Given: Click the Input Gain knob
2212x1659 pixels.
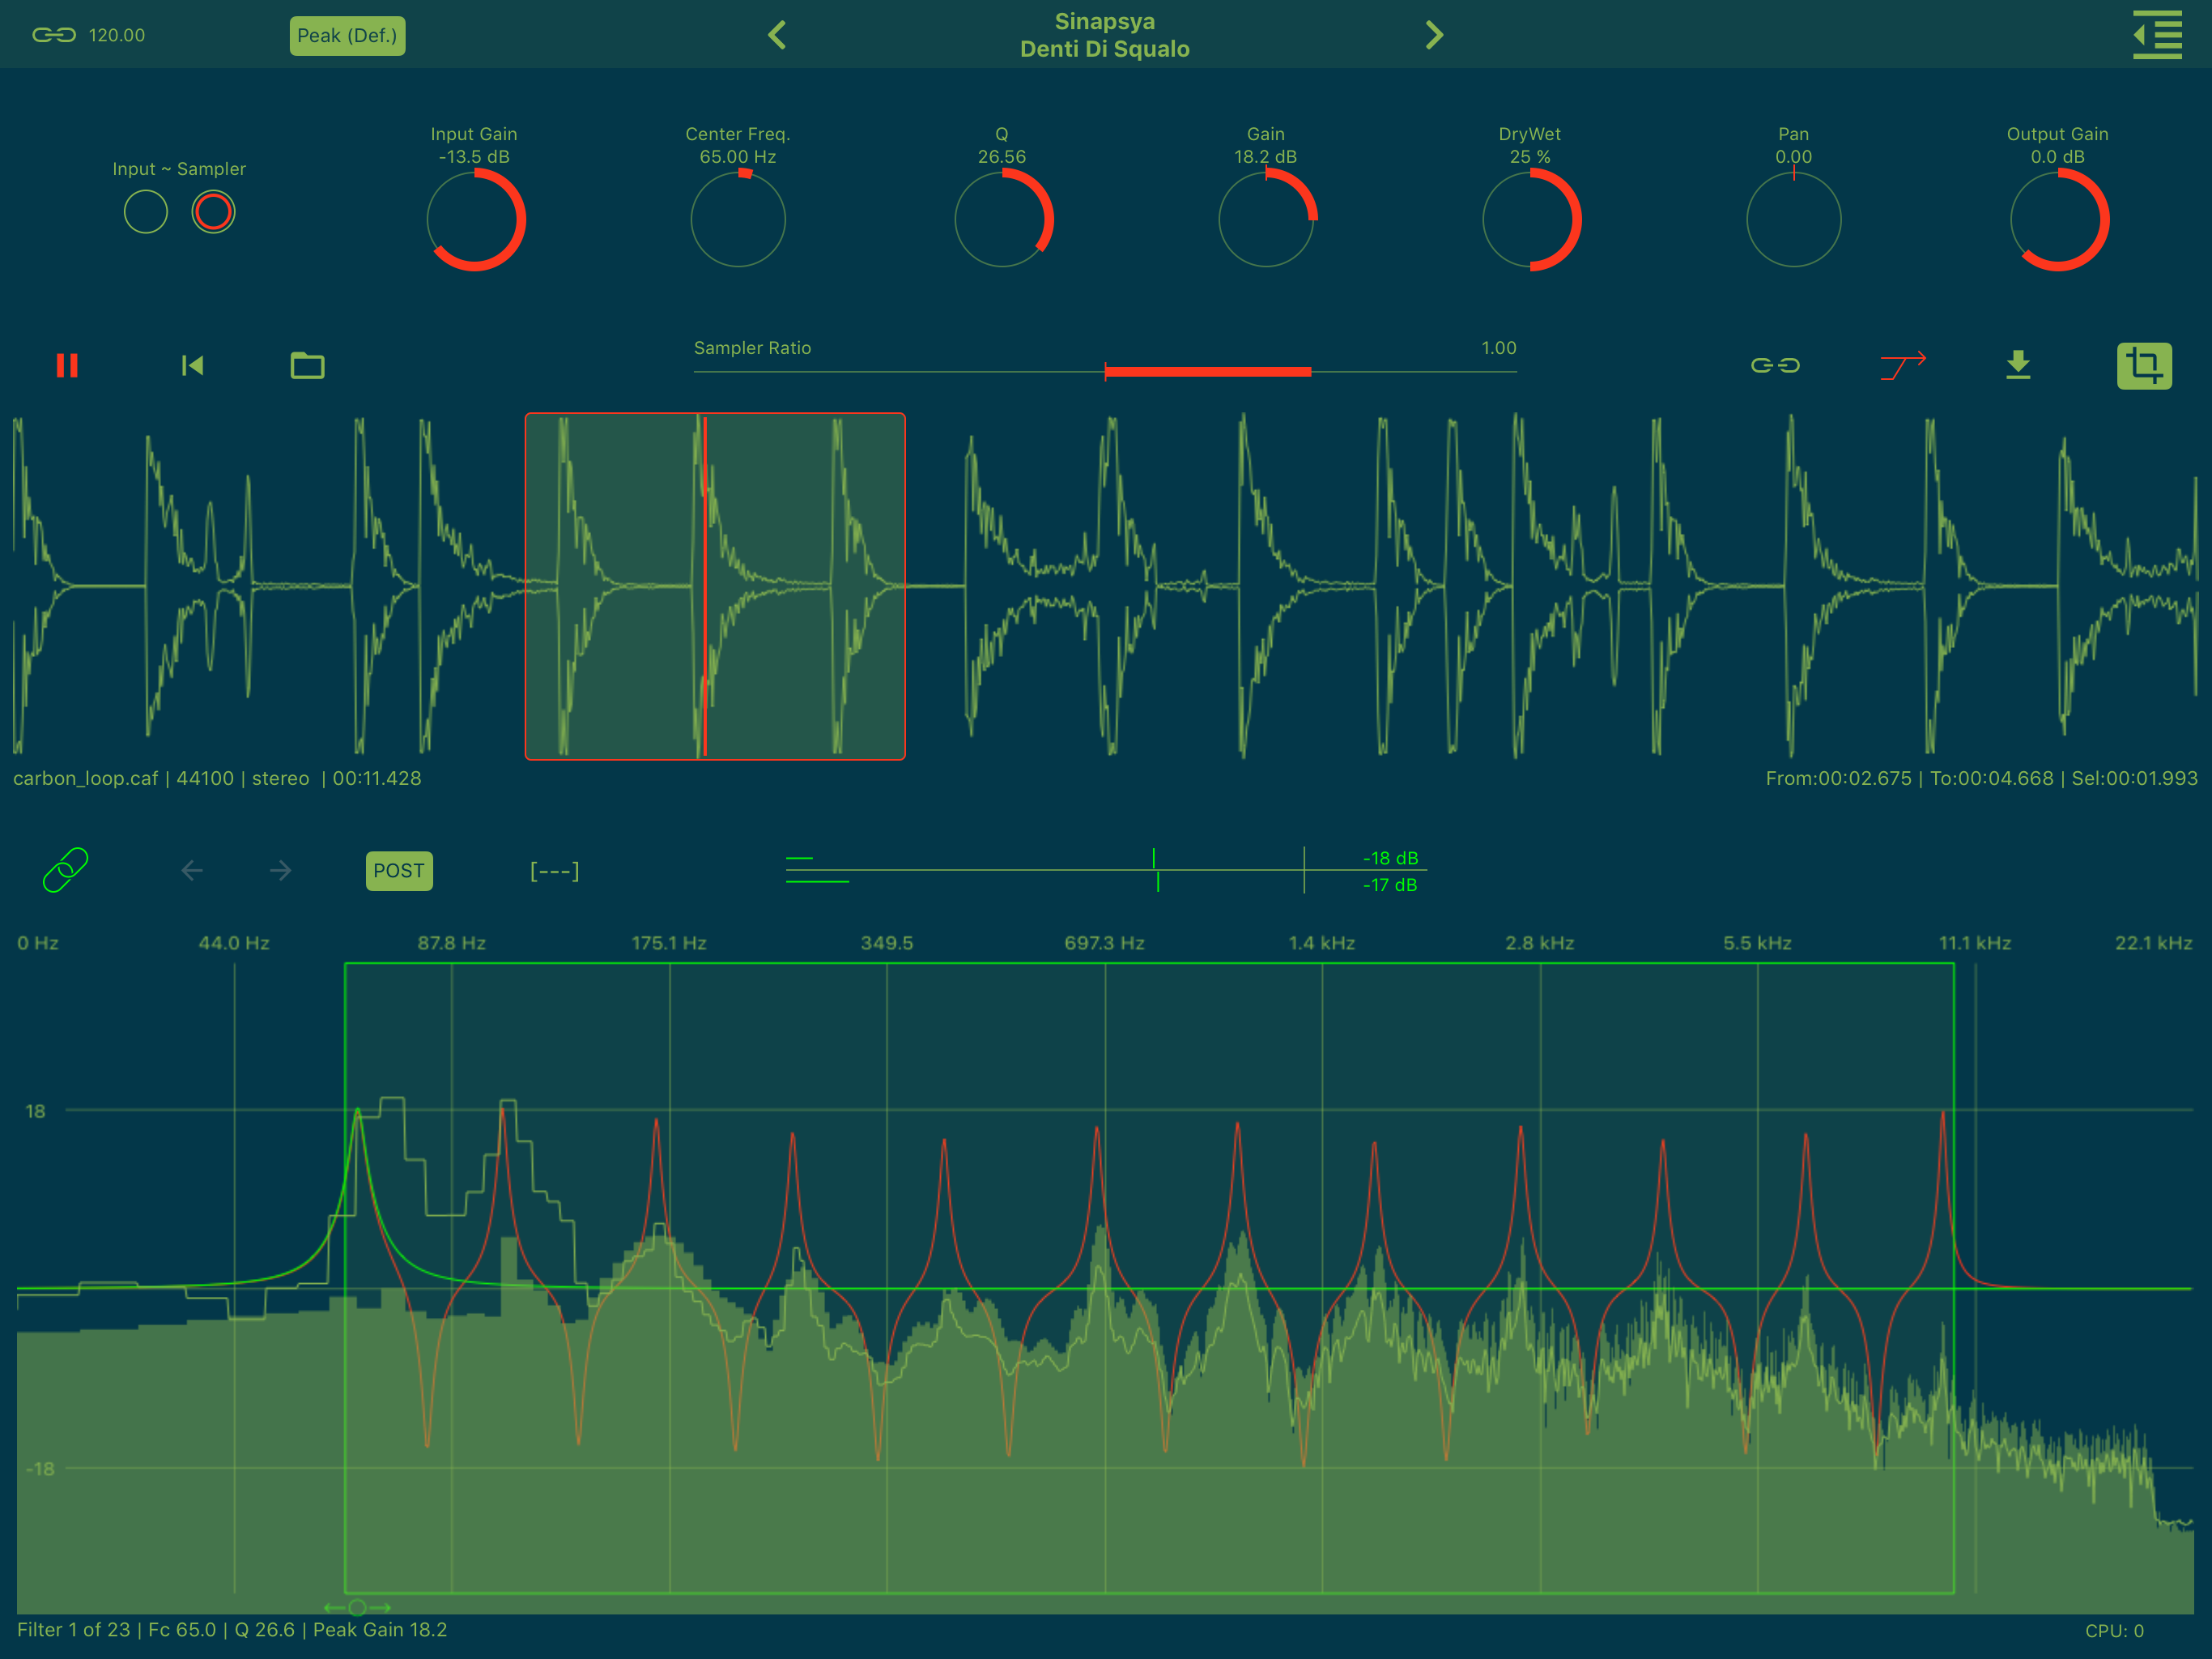Looking at the screenshot, I should (x=475, y=220).
